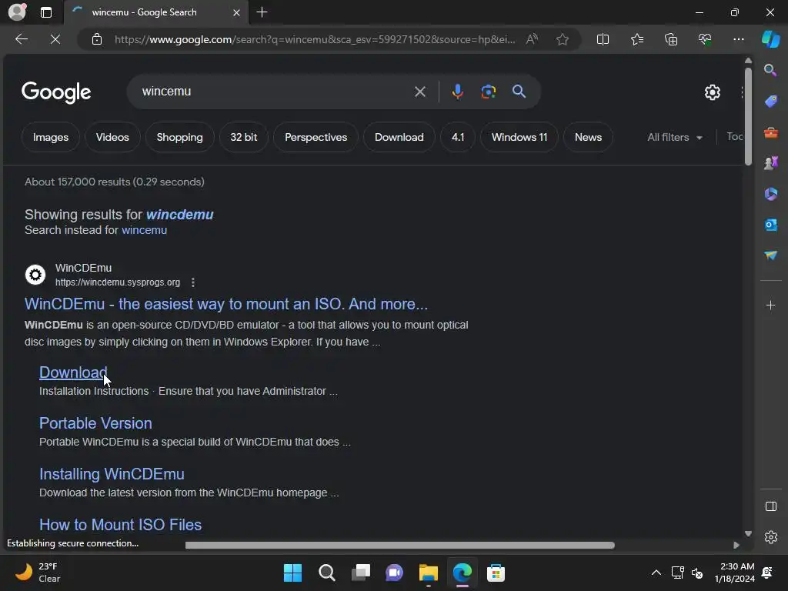Filter results by Videos
The height and width of the screenshot is (591, 788).
(x=112, y=137)
